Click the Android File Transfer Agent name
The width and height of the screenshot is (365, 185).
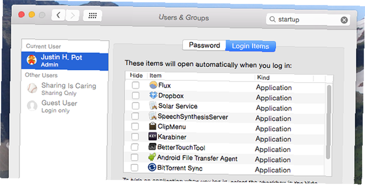(x=197, y=158)
